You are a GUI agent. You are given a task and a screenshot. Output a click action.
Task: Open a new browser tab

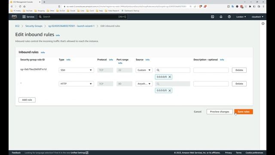pyautogui.click(x=44, y=2)
